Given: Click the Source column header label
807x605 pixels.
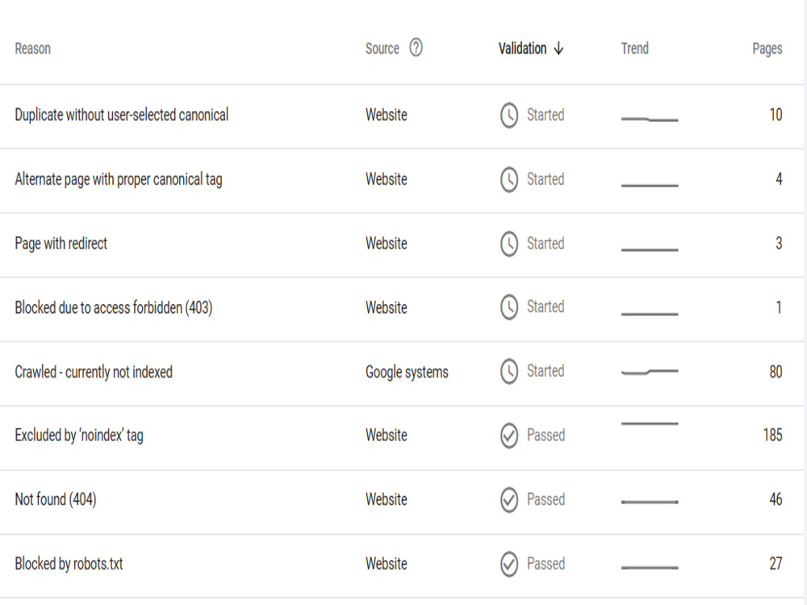Looking at the screenshot, I should [383, 48].
